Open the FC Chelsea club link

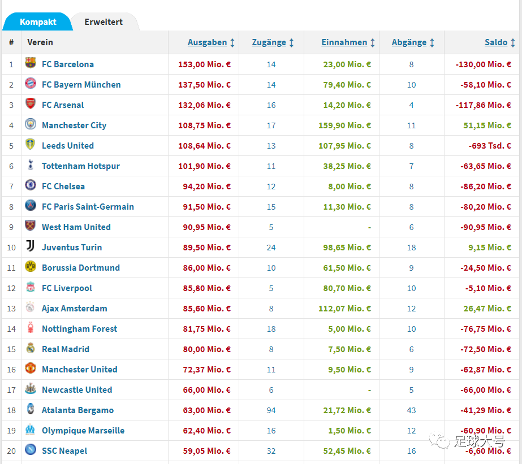click(x=63, y=187)
